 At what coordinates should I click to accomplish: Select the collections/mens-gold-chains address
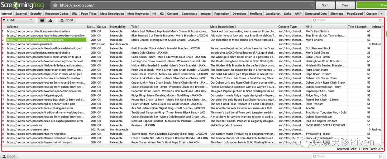46,53
